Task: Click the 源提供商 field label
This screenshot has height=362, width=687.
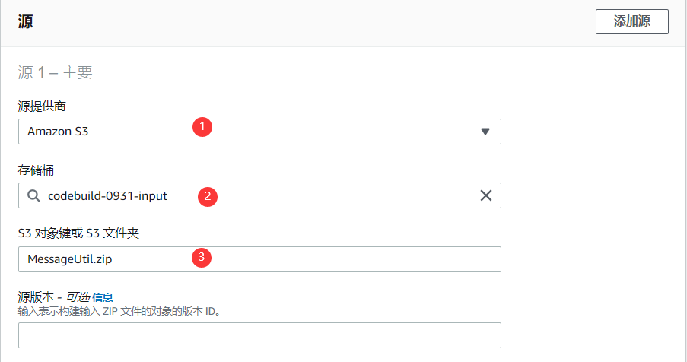Action: click(42, 106)
